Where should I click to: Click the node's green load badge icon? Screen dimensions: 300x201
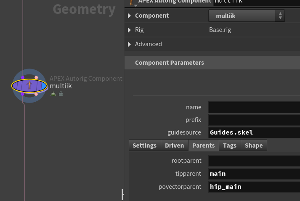click(53, 94)
